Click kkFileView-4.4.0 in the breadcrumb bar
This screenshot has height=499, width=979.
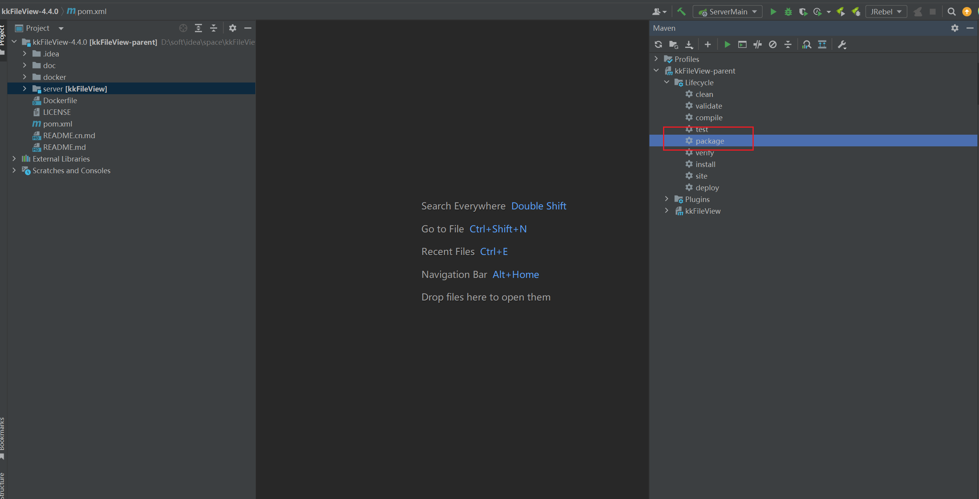point(30,12)
